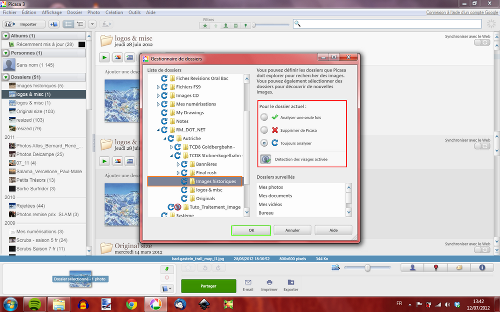Select 'Photos Delcampe (25)' folder
The image size is (500, 312).
tap(43, 154)
